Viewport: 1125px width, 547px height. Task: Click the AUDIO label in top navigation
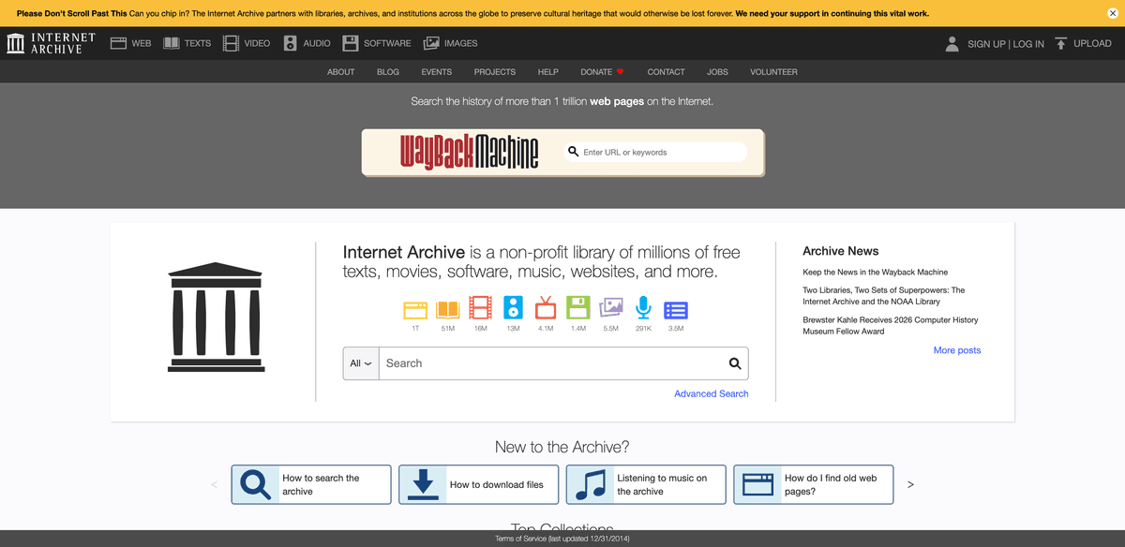pos(317,43)
